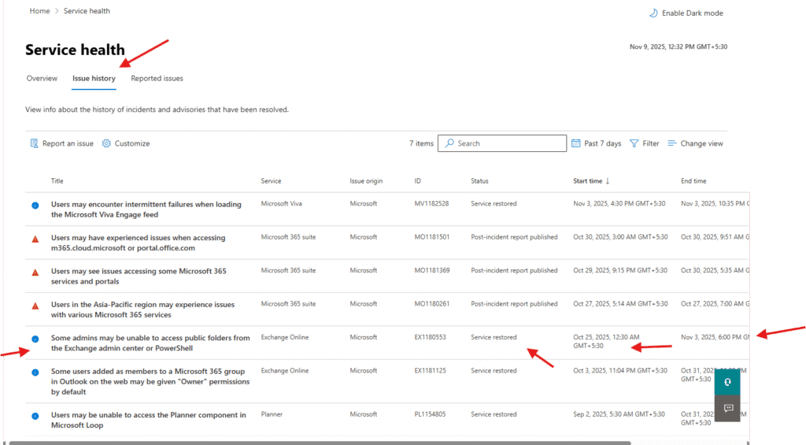Viewport: 806px width, 445px height.
Task: Click the blue info icon for Viva Engage issue
Action: (35, 205)
